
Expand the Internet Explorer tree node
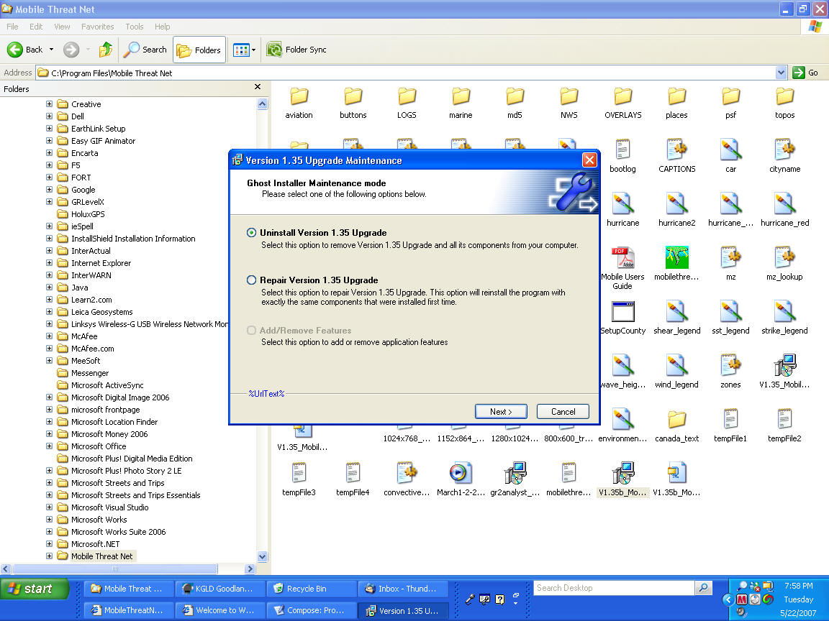[x=49, y=263]
